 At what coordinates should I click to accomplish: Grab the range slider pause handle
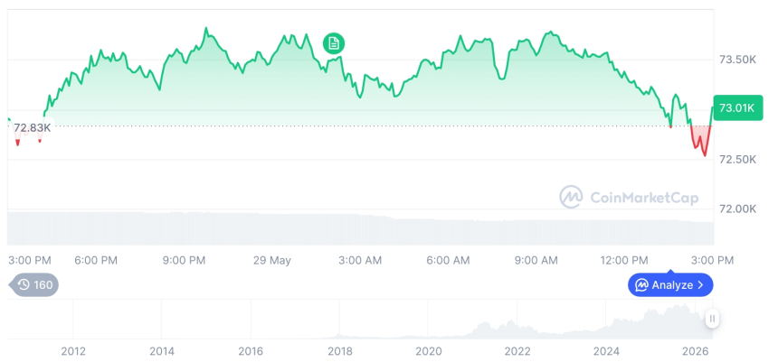(x=712, y=319)
